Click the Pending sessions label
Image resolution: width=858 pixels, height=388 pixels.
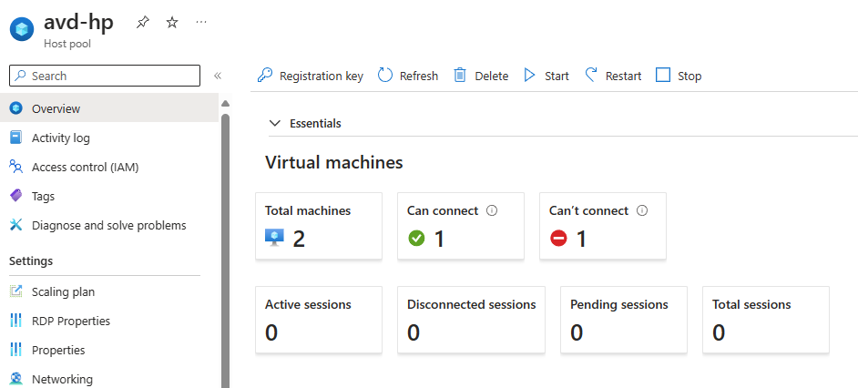[x=618, y=304]
